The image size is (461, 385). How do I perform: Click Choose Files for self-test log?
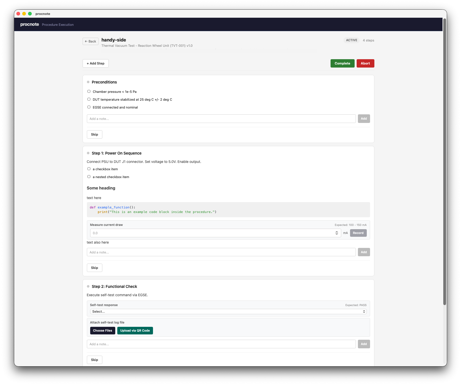tap(103, 331)
